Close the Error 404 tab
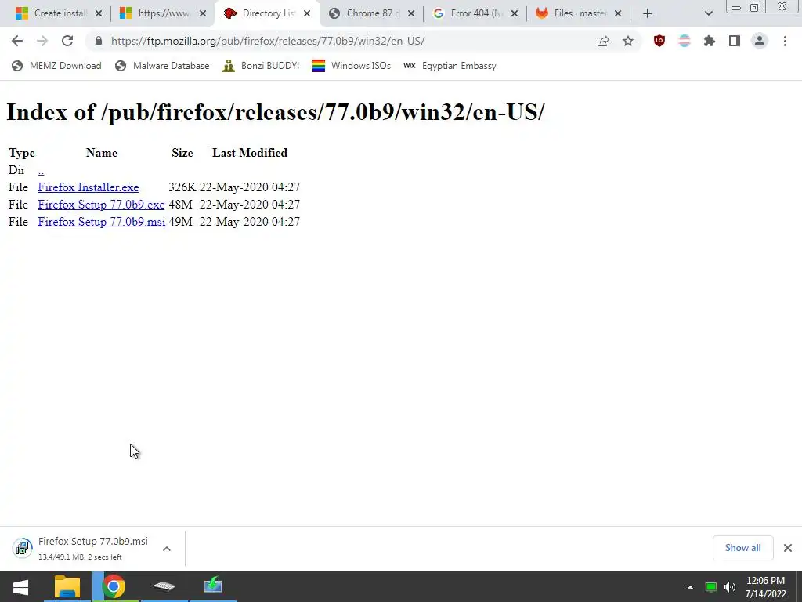802x602 pixels. click(x=515, y=13)
